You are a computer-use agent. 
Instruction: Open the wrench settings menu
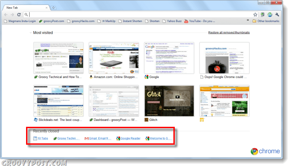[x=277, y=14]
